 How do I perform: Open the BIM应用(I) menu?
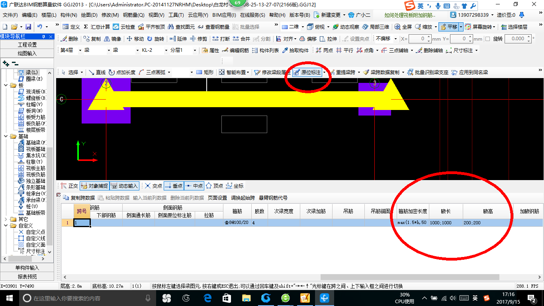[x=224, y=15]
